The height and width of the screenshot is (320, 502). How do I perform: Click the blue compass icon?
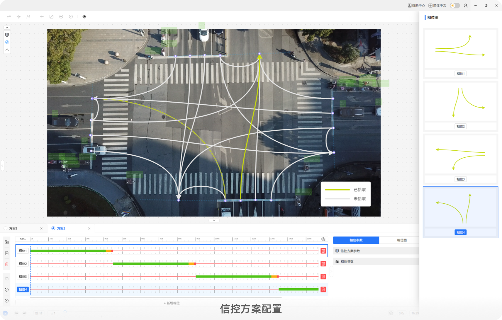point(7,42)
